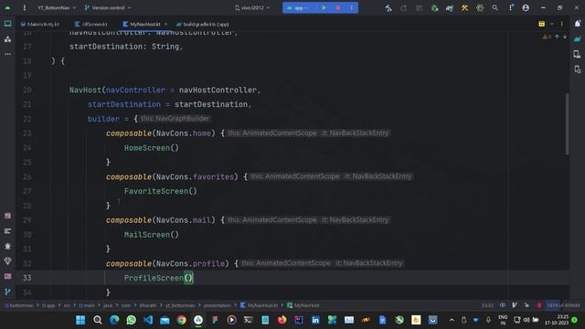Open editor tab options three-dots menu
This screenshot has height=329, width=585.
(561, 24)
